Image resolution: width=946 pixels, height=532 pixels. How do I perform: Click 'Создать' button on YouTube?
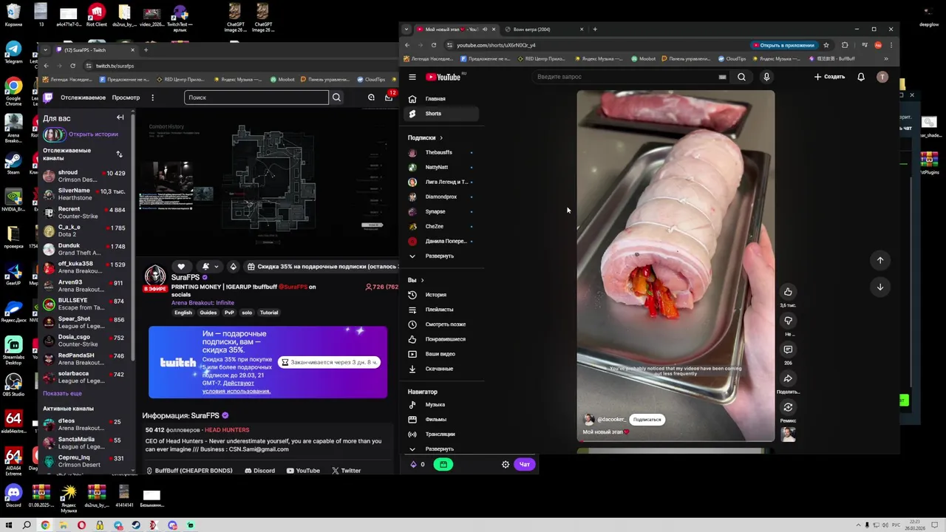coord(829,77)
